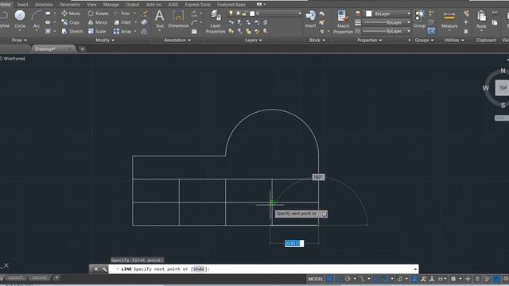Select the Arc drawing tool

click(x=37, y=18)
